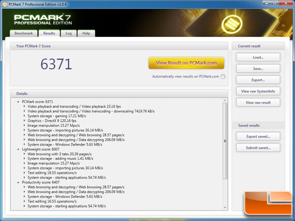Select starting applications row under Lightweight score

pyautogui.click(x=67, y=178)
